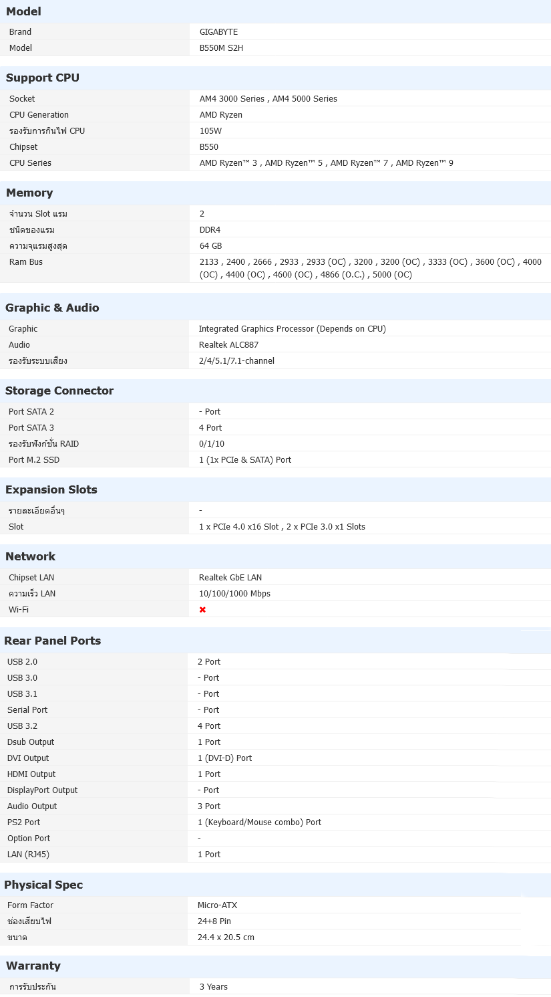551x997 pixels.
Task: Select the '3 Years' warranty value
Action: point(214,987)
